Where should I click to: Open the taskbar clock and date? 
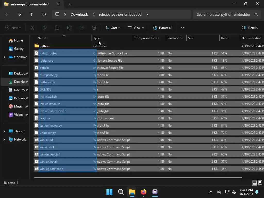(246, 192)
